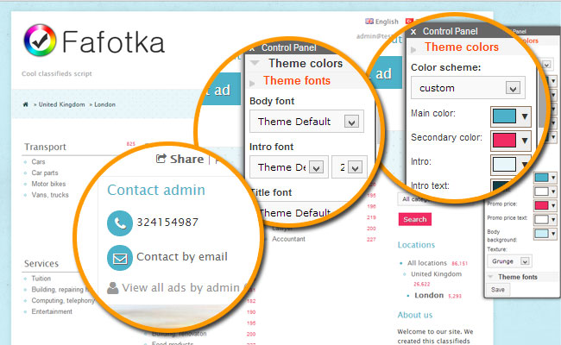Click the phone icon beside 324154987
This screenshot has height=345, width=561.
120,223
